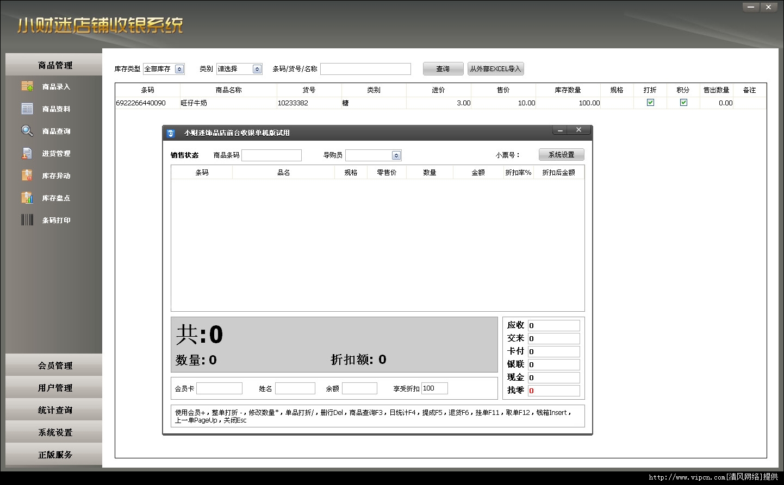The width and height of the screenshot is (784, 485).
Task: Select the 商品查询 magnifier icon
Action: (27, 131)
